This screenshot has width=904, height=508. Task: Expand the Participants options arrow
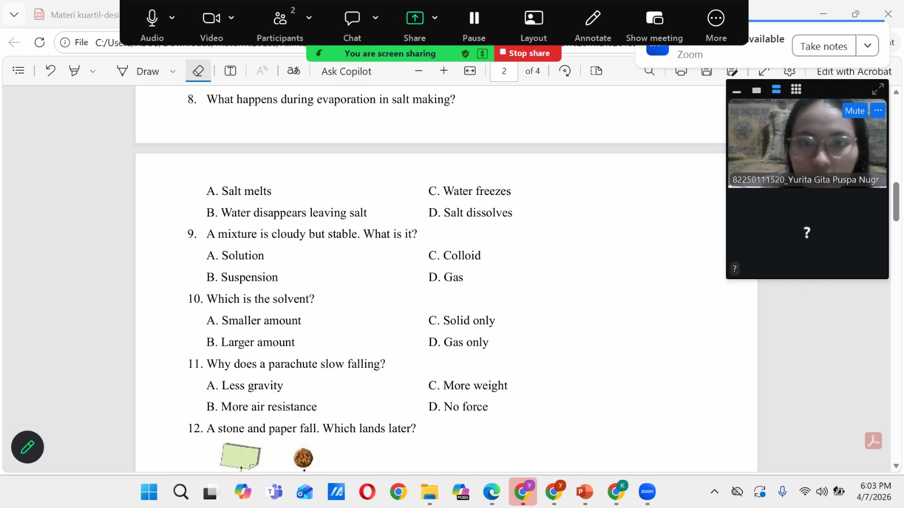[x=309, y=18]
